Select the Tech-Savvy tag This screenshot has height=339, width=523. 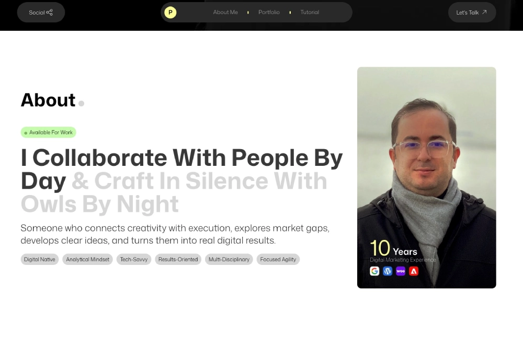click(x=134, y=259)
